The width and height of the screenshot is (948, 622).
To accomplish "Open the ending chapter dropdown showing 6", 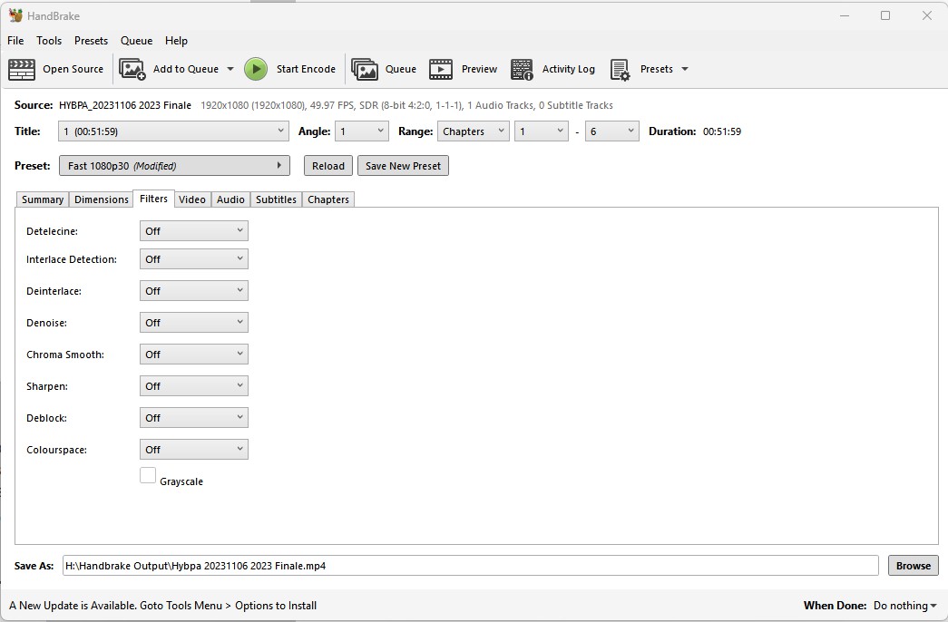I will pos(611,131).
